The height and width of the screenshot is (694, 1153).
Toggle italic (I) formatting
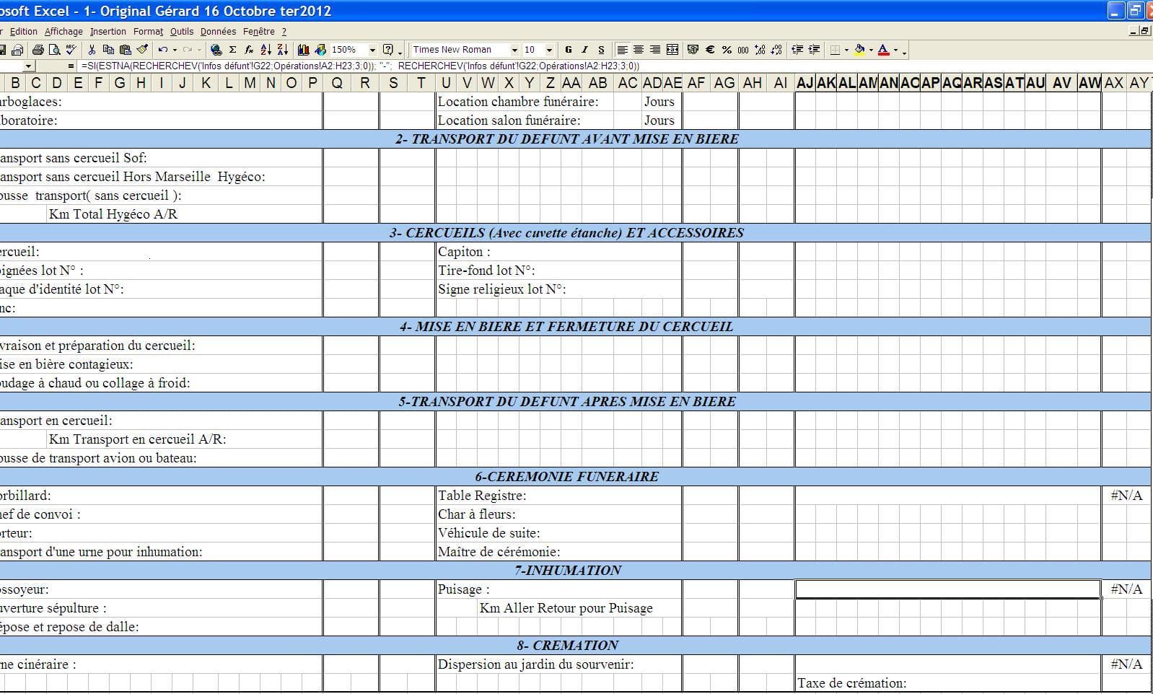(x=584, y=50)
